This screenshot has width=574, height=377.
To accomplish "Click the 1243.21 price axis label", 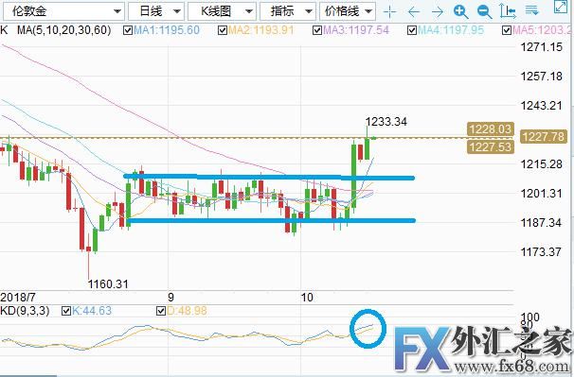I will pos(542,106).
